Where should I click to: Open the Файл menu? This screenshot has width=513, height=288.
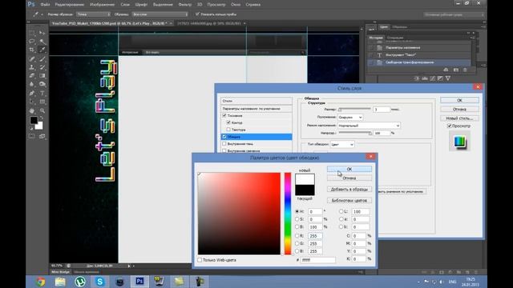[x=45, y=5]
